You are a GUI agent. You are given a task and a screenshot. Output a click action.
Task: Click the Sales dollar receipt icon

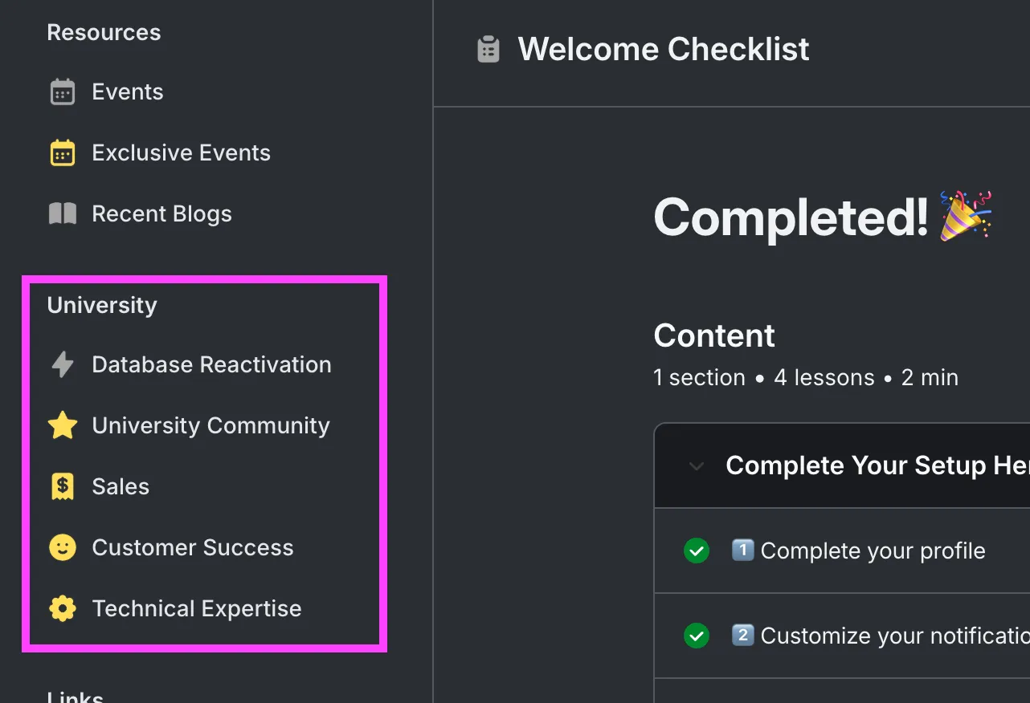(63, 487)
